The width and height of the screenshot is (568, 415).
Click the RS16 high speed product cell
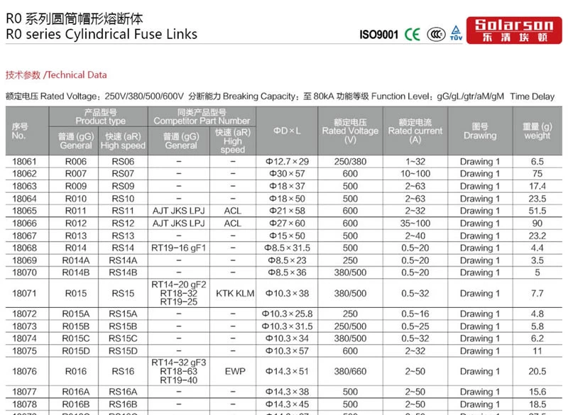122,372
